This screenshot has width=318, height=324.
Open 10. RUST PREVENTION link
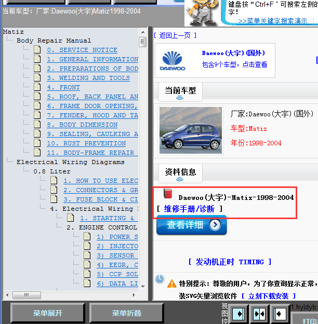pos(86,143)
